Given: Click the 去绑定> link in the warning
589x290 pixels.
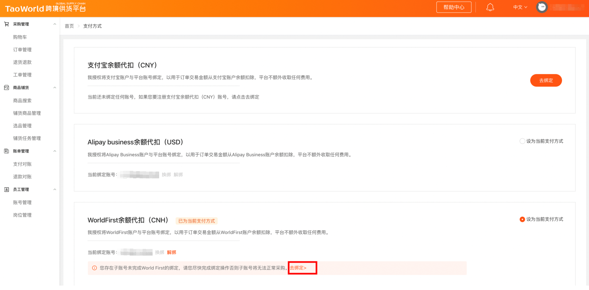Looking at the screenshot, I should (298, 268).
